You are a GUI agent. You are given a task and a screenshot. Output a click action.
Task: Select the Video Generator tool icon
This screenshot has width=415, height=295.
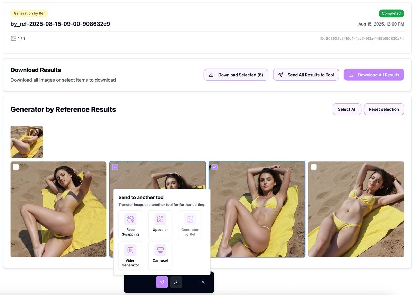coord(130,250)
